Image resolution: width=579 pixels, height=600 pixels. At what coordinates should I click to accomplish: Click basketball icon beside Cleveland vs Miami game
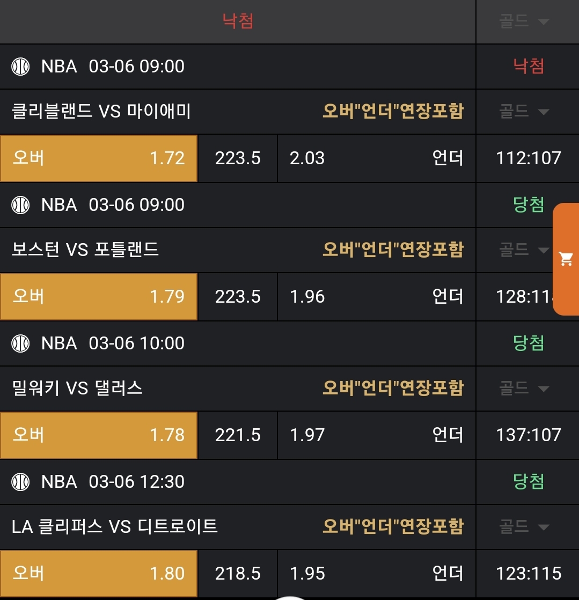[20, 67]
